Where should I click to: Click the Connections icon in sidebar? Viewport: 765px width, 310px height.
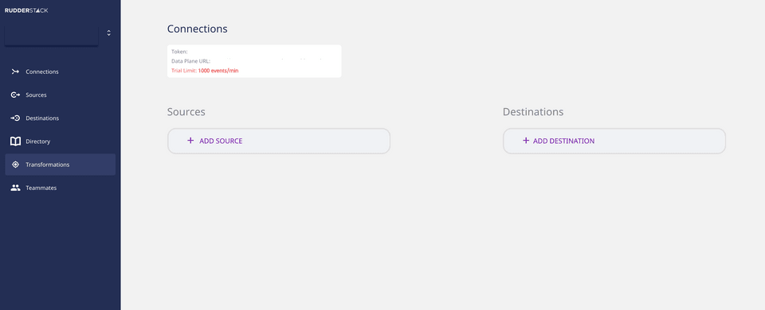(x=15, y=72)
